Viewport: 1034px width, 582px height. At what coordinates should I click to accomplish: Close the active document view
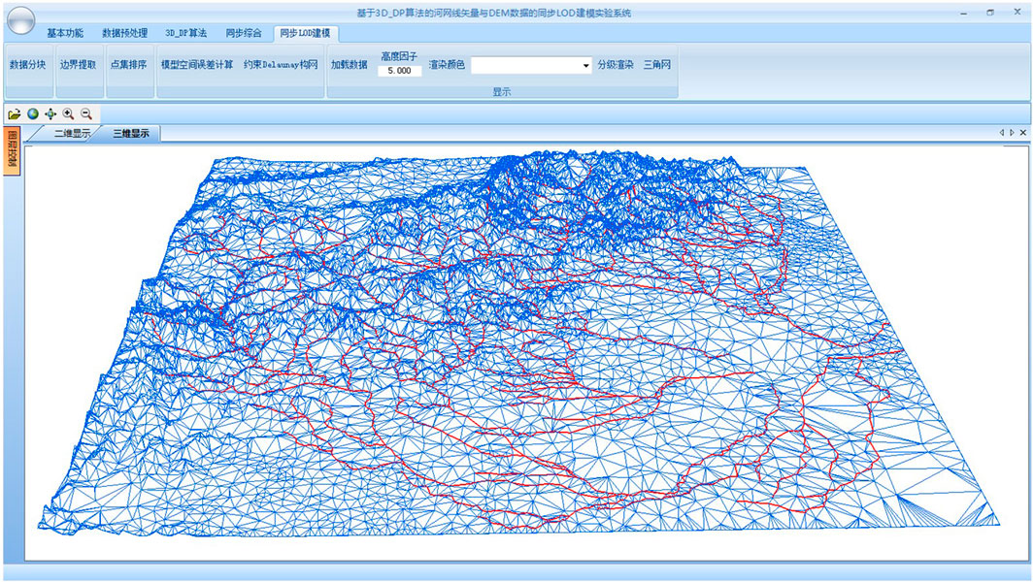1022,133
